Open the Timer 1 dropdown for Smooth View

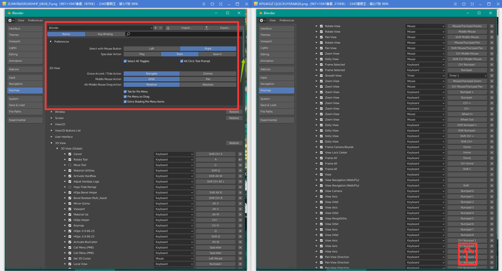pos(467,76)
